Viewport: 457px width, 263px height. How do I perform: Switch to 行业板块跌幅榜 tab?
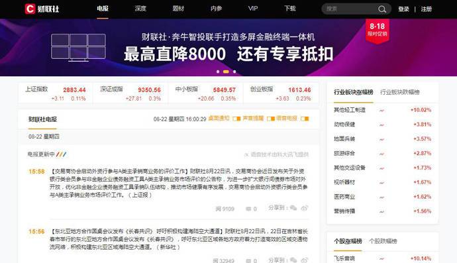tap(400, 93)
